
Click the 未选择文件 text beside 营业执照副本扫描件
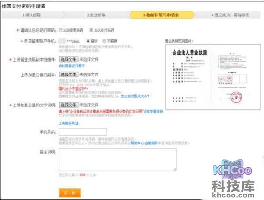(x=89, y=59)
